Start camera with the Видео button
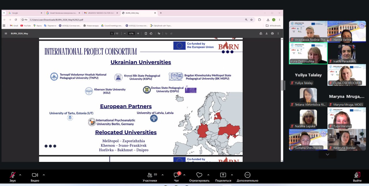 [35, 177]
